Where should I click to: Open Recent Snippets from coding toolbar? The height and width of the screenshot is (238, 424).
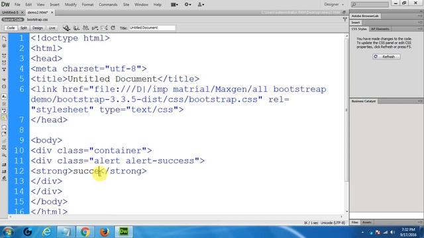(4, 148)
